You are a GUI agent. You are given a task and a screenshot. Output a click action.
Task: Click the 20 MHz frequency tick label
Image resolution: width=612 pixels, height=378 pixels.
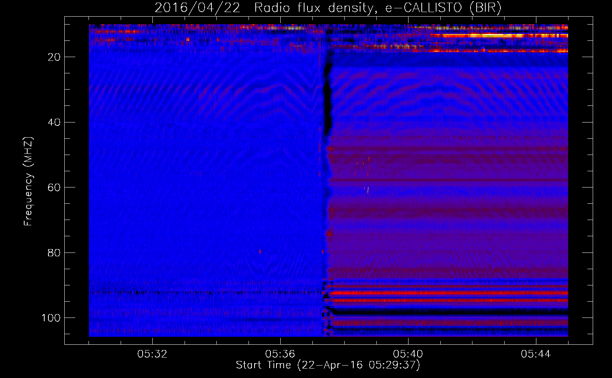[54, 57]
